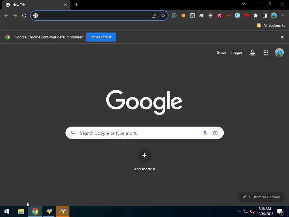Open the blue square extension icon
289x217 pixels.
click(237, 16)
